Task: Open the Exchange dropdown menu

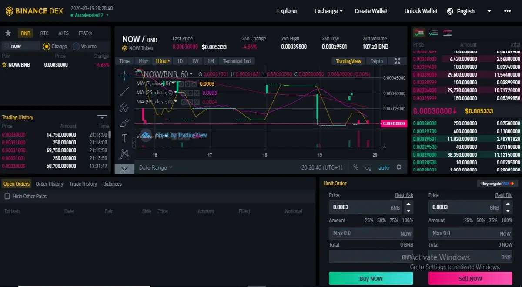Action: [x=329, y=11]
